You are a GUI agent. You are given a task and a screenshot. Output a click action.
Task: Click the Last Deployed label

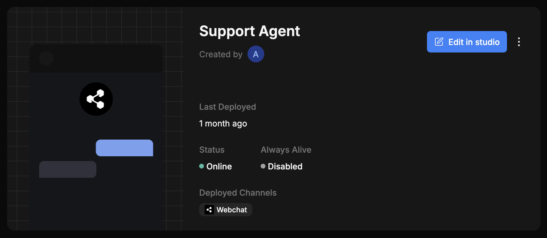[x=228, y=107]
